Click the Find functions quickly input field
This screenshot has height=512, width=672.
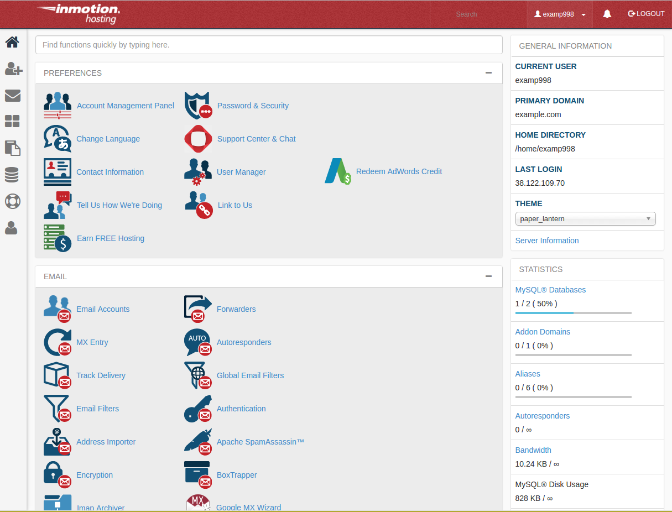(268, 45)
